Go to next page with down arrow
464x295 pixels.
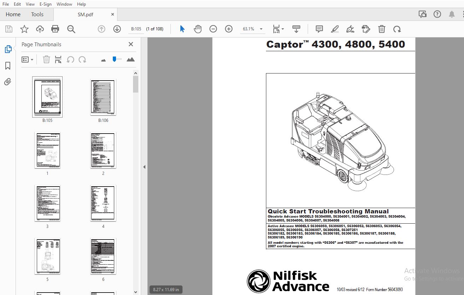point(117,29)
